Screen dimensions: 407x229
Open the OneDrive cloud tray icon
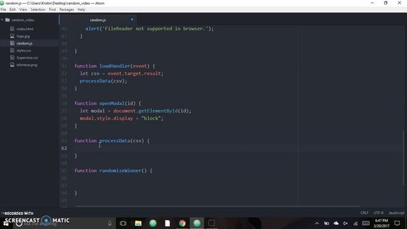pyautogui.click(x=336, y=223)
